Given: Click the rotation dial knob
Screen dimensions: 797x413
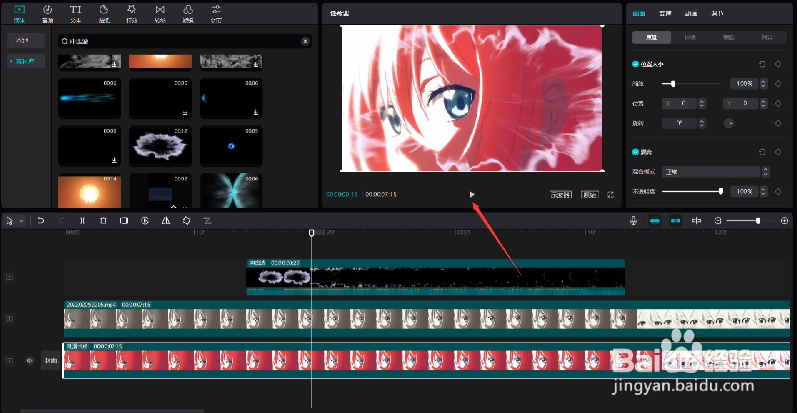Looking at the screenshot, I should (729, 123).
